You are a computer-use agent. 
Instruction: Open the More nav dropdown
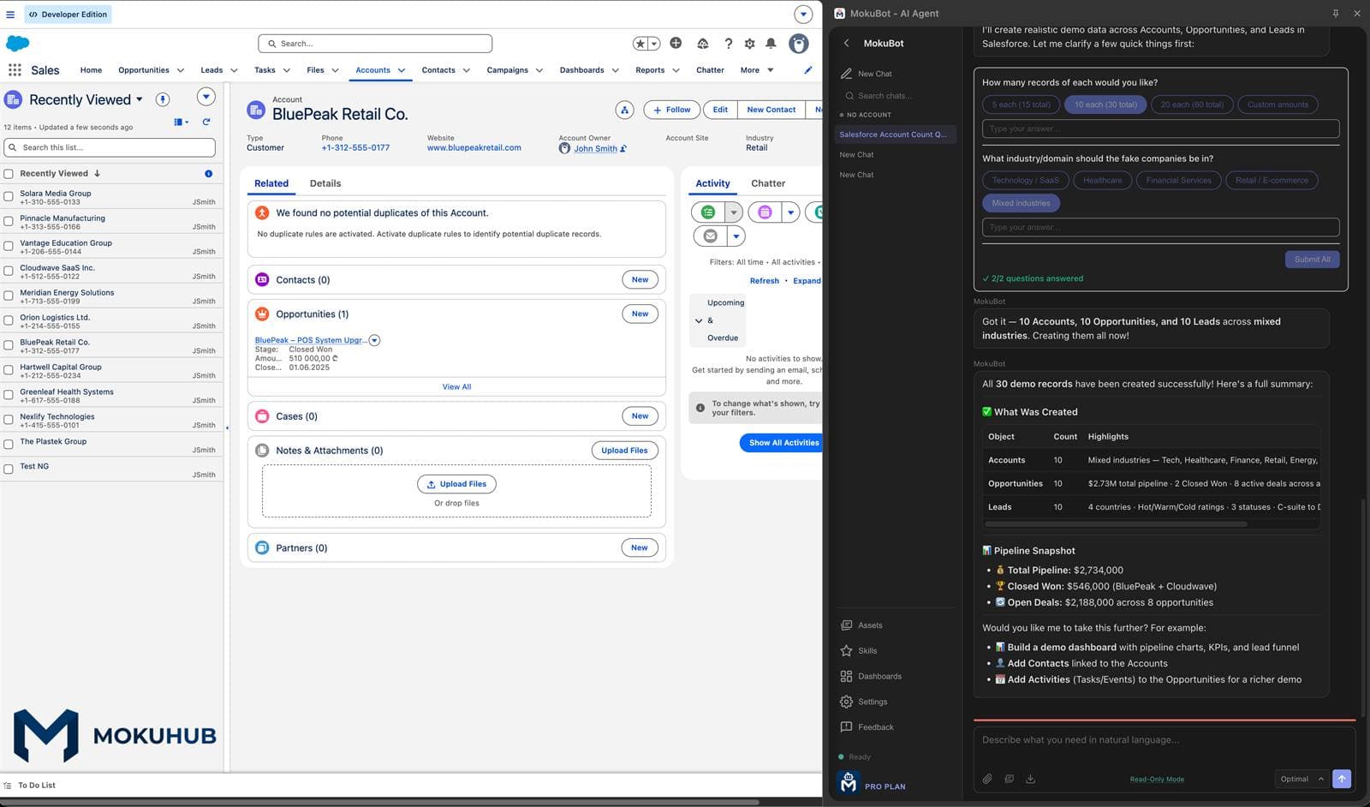[x=757, y=70]
